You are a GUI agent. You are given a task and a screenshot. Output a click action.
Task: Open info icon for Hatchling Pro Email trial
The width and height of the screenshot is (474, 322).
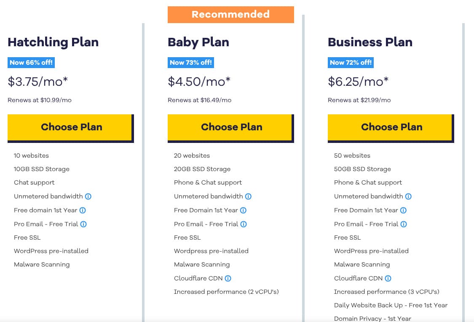click(83, 224)
